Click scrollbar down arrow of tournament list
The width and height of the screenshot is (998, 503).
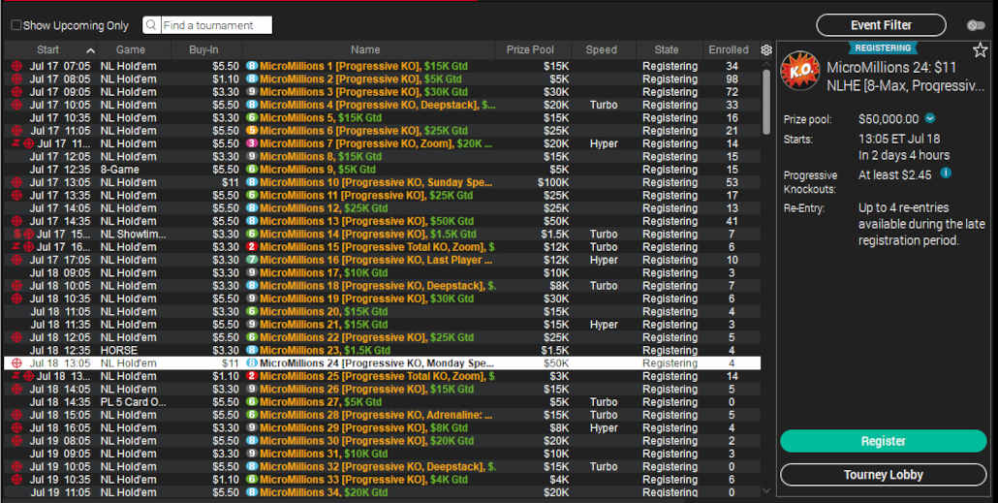(x=766, y=491)
